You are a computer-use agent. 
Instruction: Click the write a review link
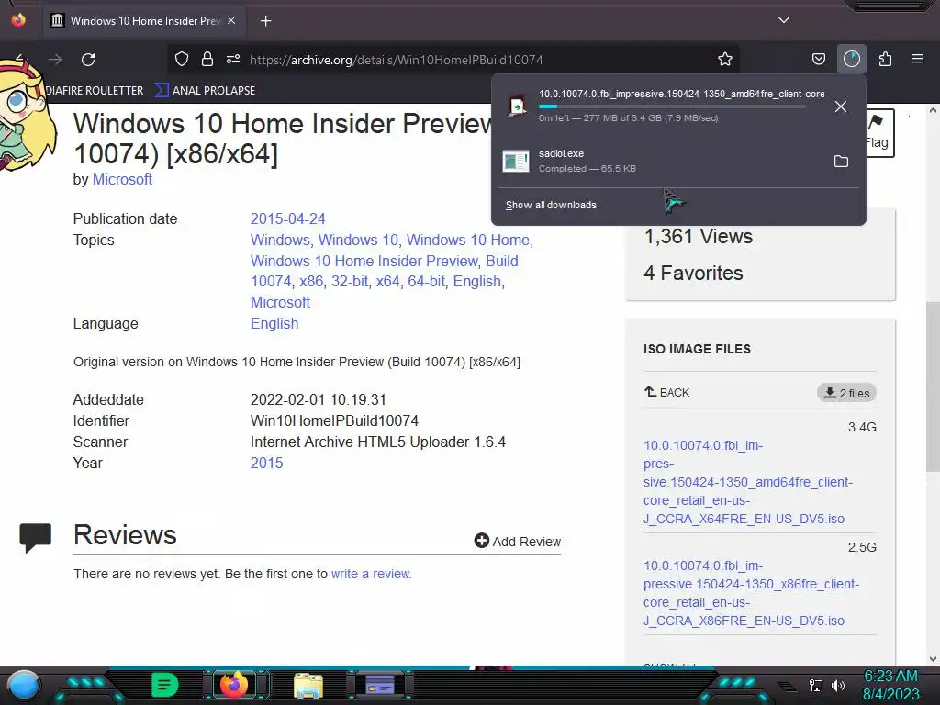coord(371,574)
